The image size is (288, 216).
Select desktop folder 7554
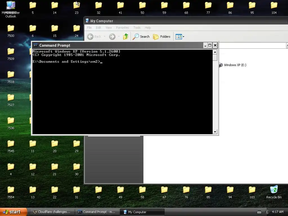pyautogui.click(x=11, y=192)
